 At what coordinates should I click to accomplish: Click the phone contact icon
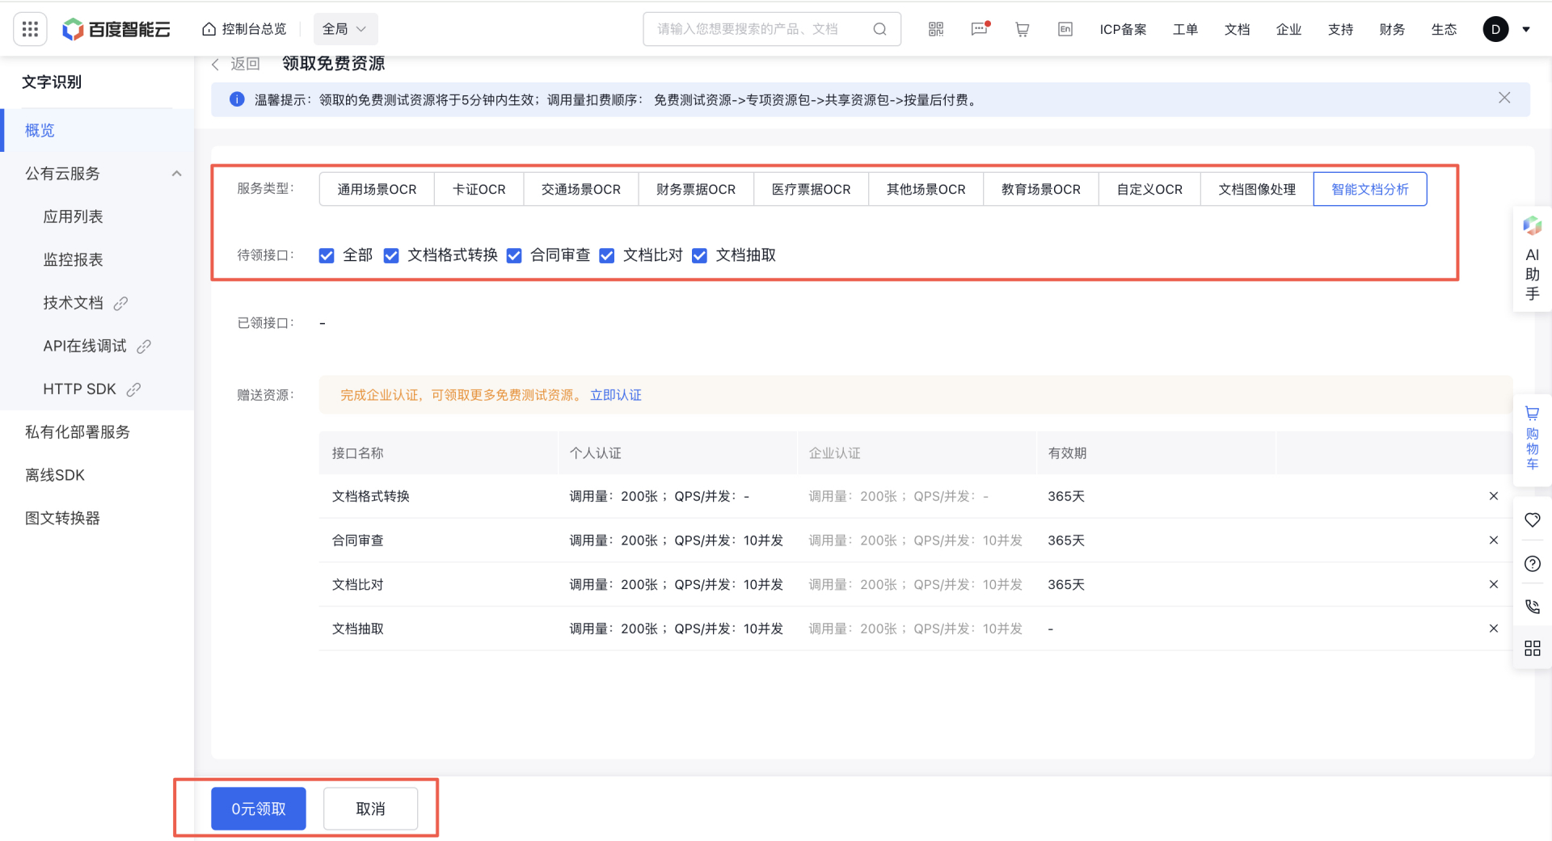(1533, 607)
